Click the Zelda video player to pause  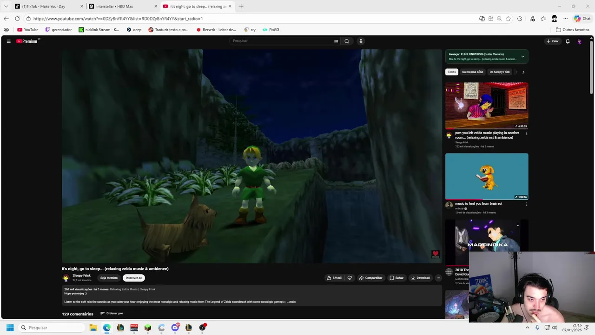252,156
